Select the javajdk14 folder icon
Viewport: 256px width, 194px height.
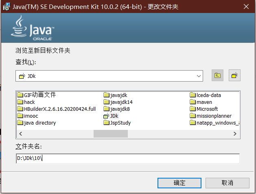click(x=107, y=102)
